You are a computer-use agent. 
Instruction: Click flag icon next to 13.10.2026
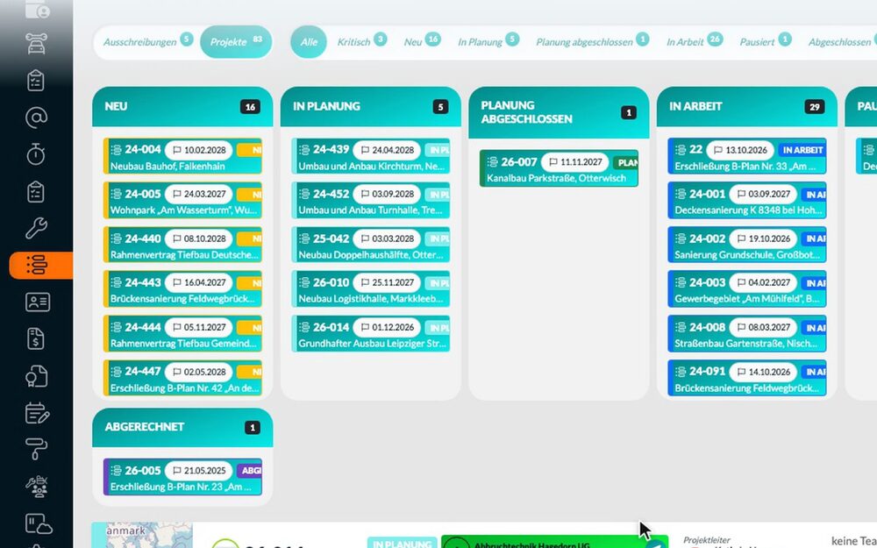point(719,150)
